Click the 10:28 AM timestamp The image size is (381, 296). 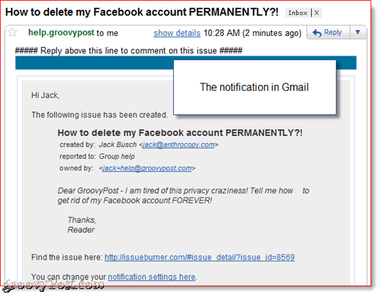[222, 33]
